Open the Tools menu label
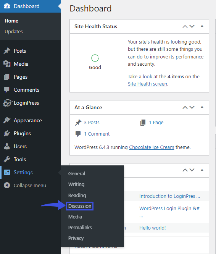Viewport: 216px width, 254px height. [20, 159]
